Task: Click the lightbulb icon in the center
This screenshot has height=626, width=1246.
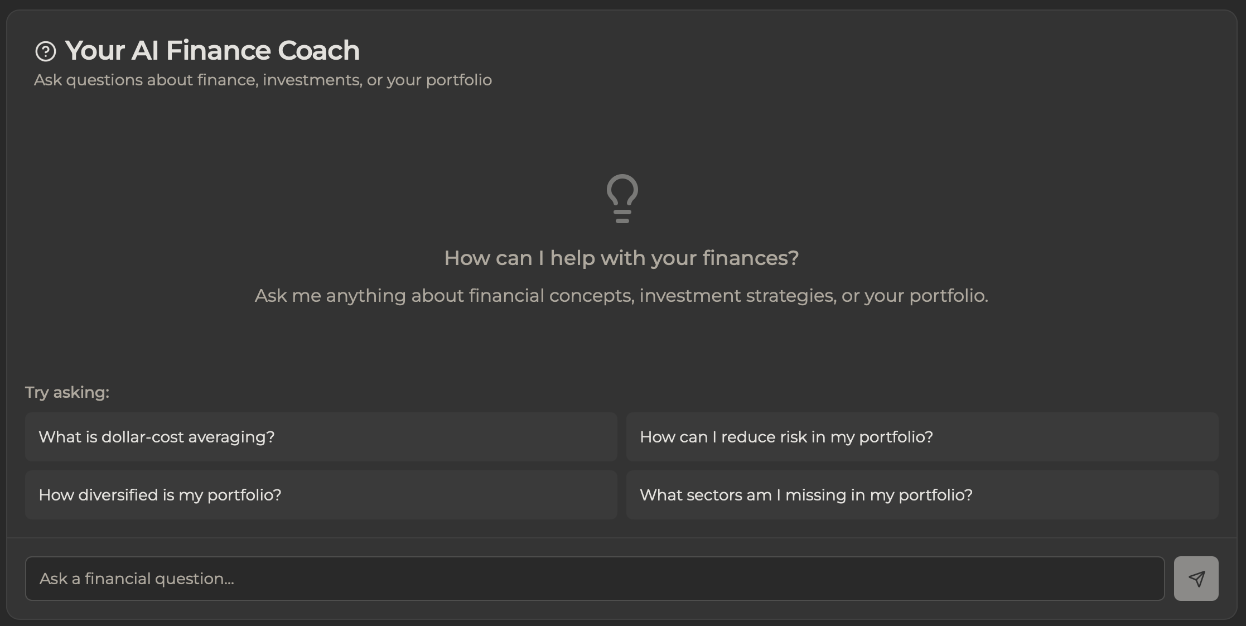Action: tap(622, 199)
